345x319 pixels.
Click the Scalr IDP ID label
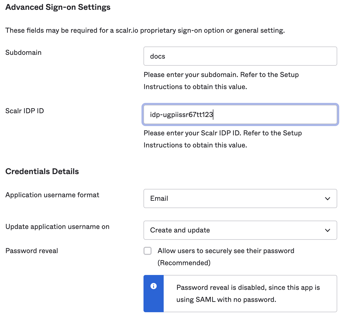[25, 111]
